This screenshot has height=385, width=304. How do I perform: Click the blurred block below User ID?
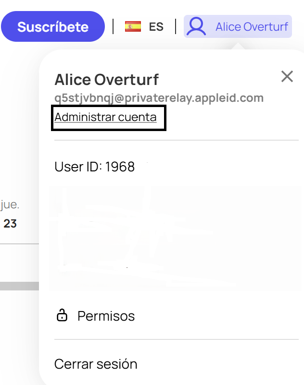click(x=176, y=238)
